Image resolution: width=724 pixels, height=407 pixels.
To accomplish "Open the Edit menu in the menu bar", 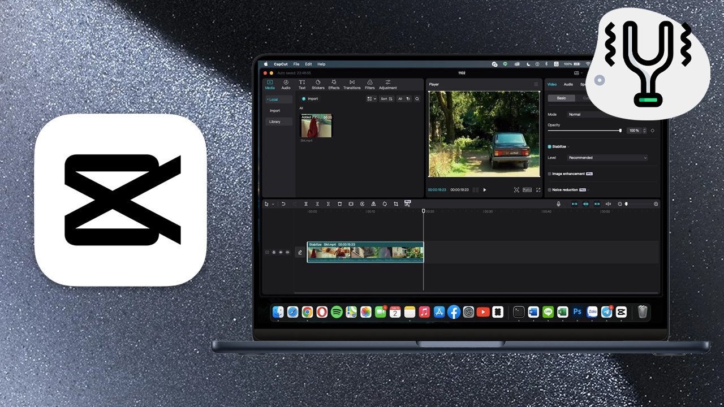I will (309, 64).
